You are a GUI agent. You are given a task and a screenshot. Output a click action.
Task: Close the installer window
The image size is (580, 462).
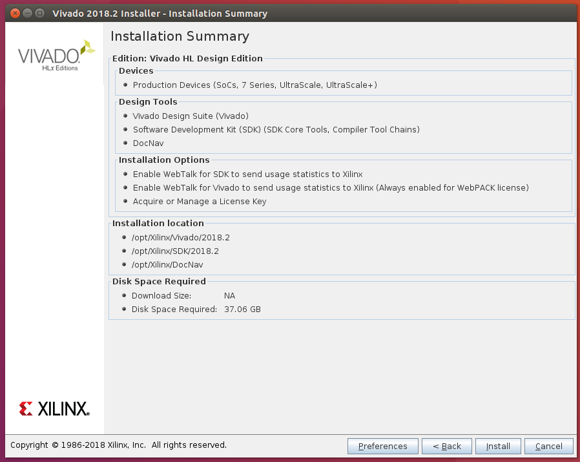[15, 14]
